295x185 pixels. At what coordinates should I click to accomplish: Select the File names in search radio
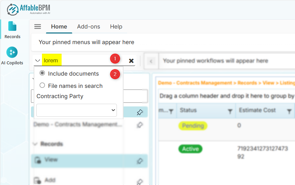click(x=42, y=86)
